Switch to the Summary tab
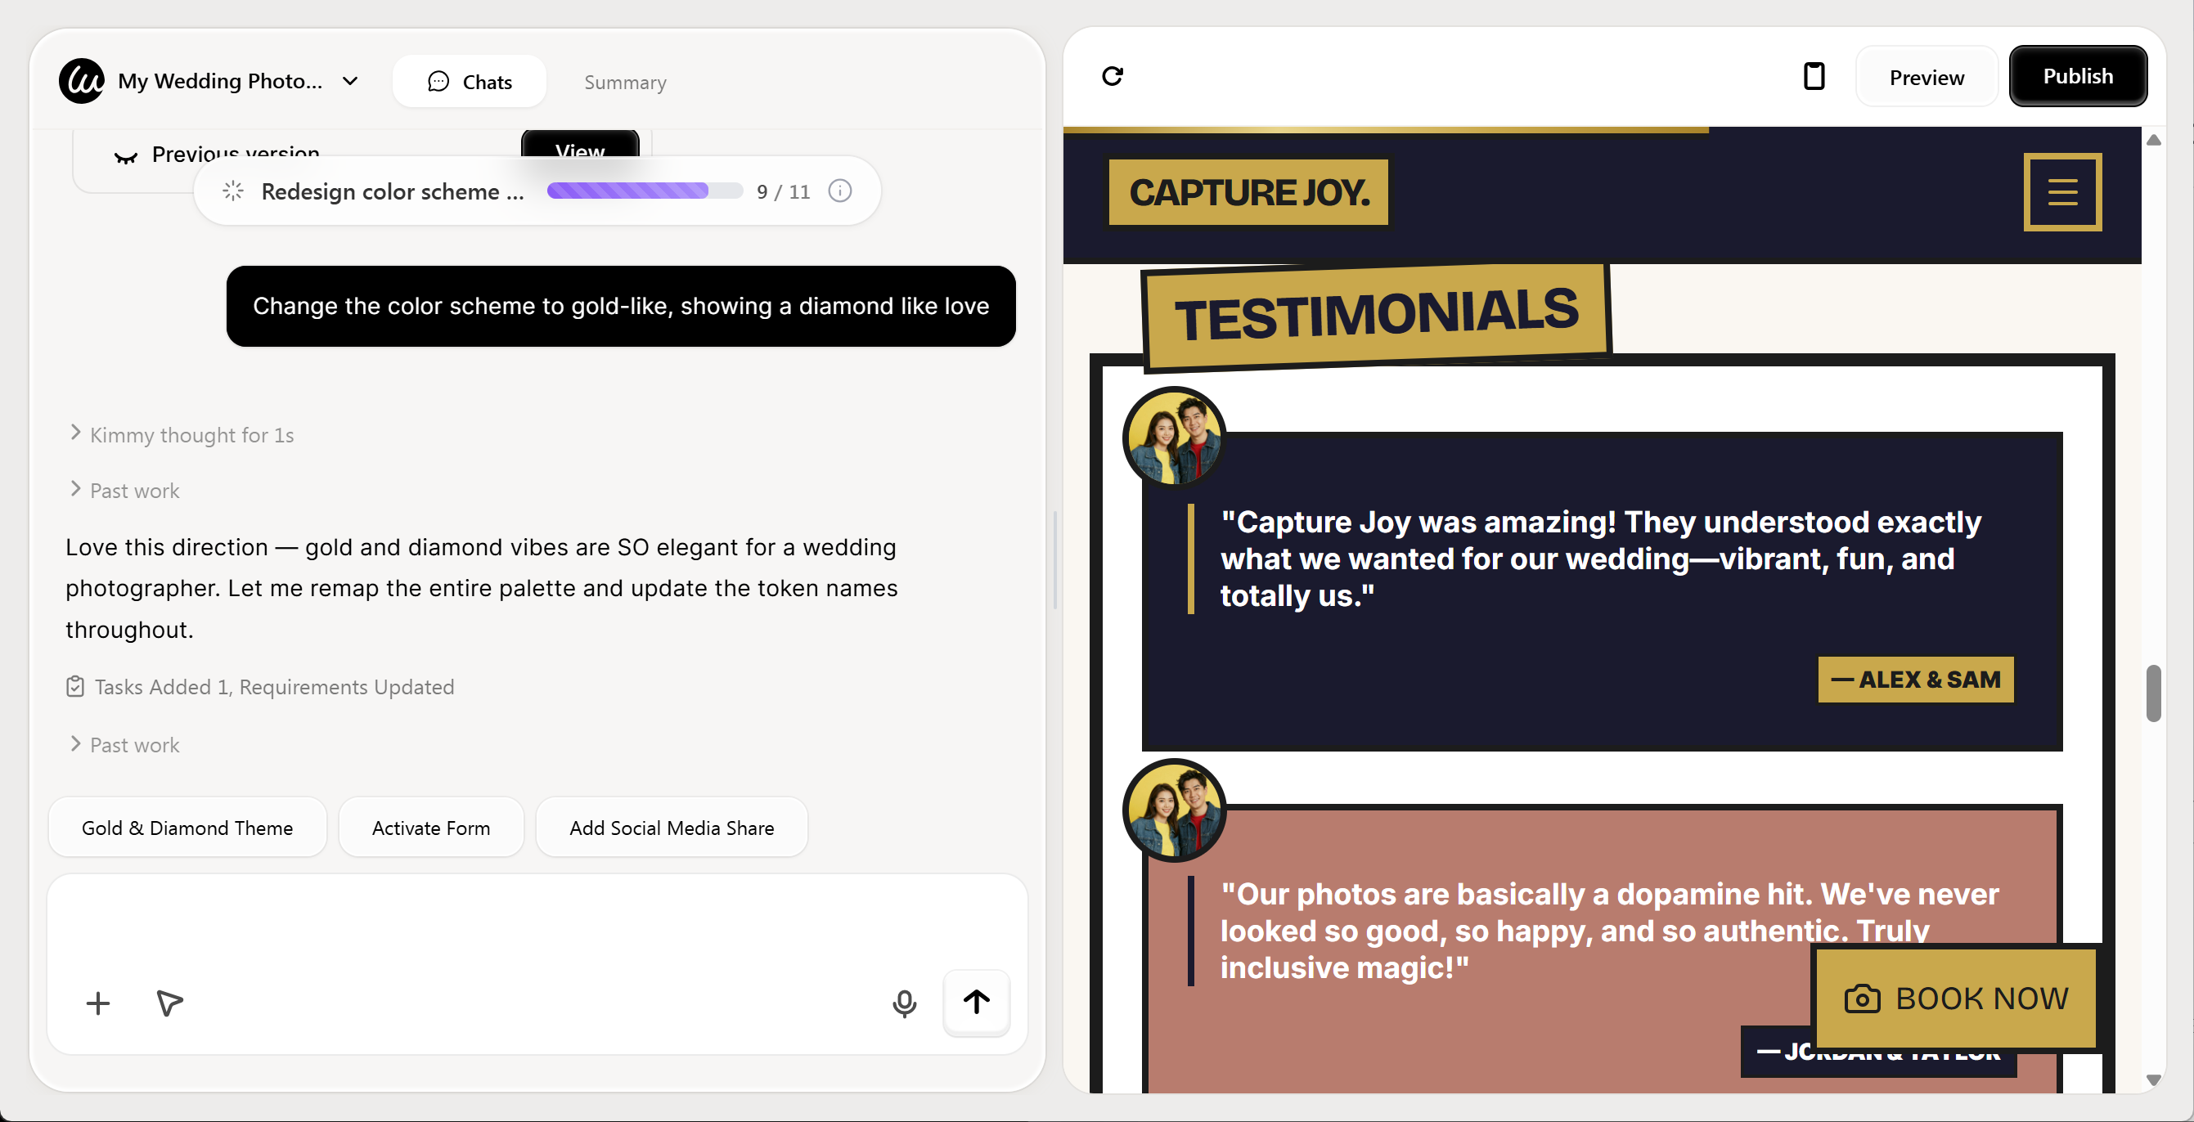 [624, 82]
